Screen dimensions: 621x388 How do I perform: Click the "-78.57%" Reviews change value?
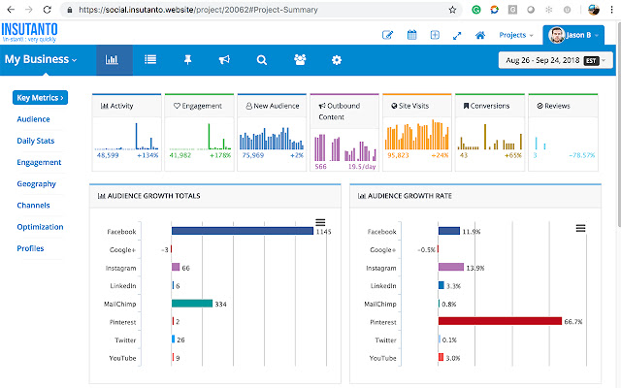[582, 155]
